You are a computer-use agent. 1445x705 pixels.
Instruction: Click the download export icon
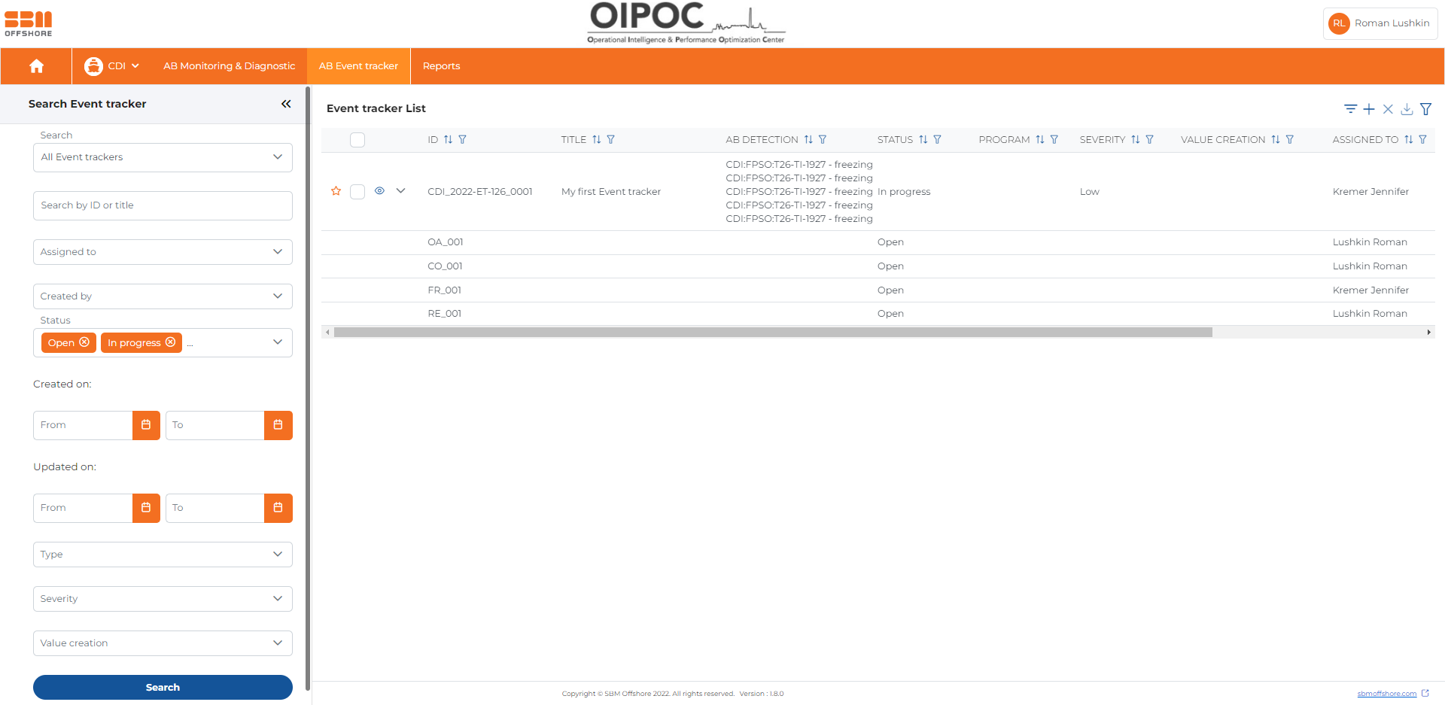pyautogui.click(x=1407, y=109)
